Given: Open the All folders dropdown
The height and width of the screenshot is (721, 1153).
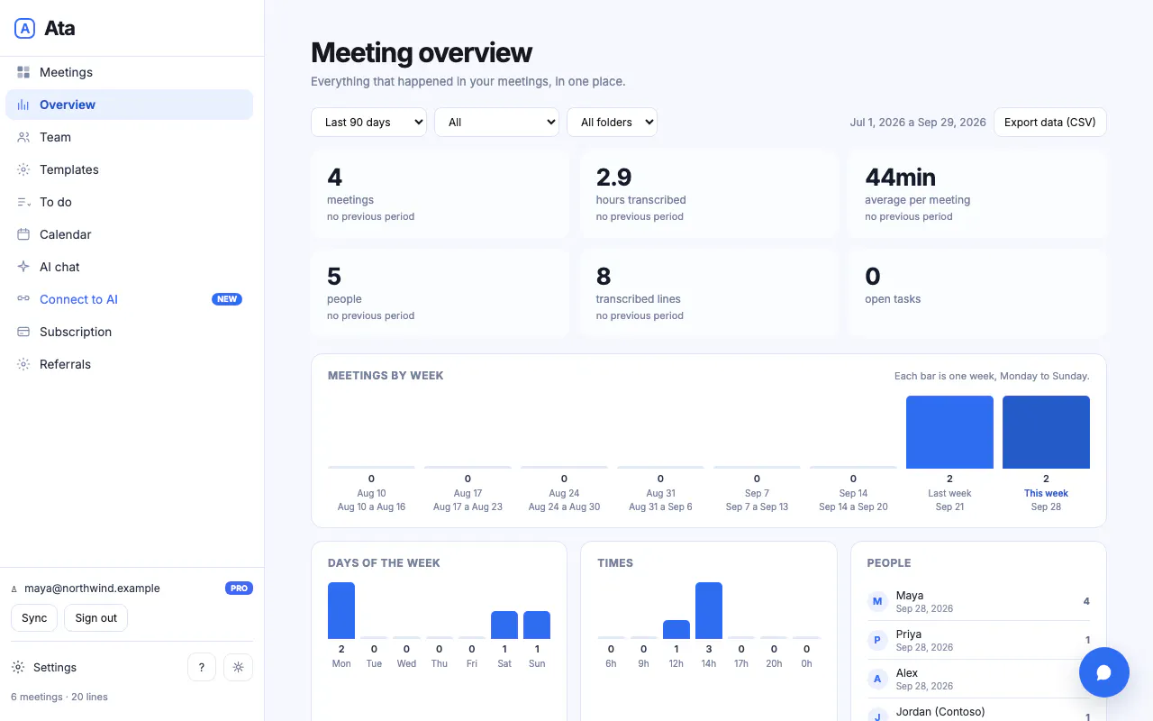Looking at the screenshot, I should coord(613,123).
